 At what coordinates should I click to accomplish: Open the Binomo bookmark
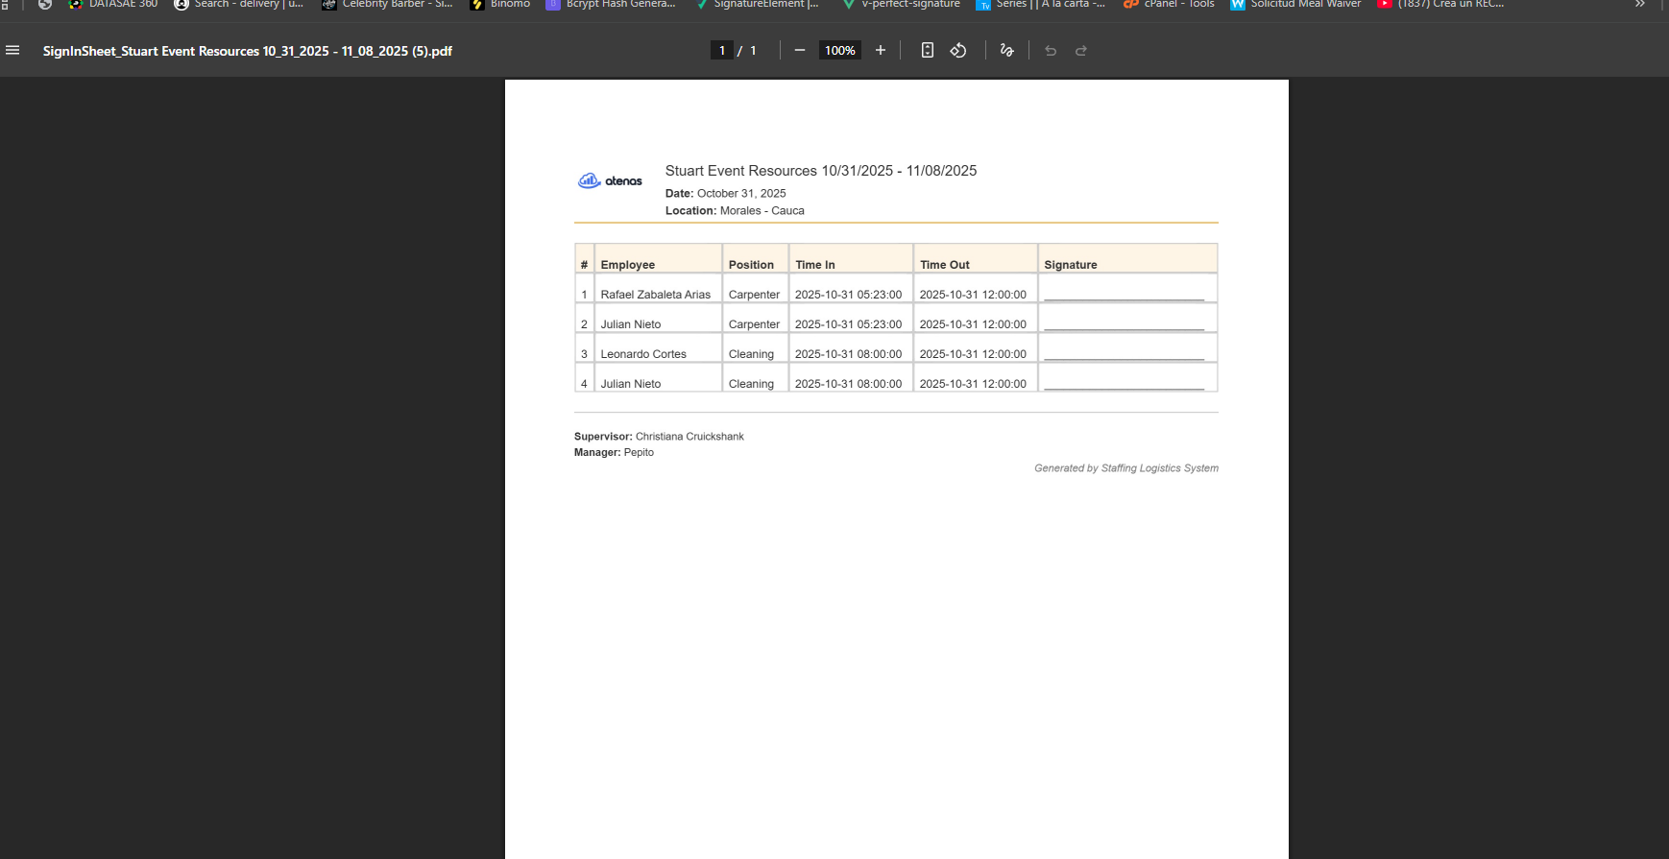click(x=500, y=5)
